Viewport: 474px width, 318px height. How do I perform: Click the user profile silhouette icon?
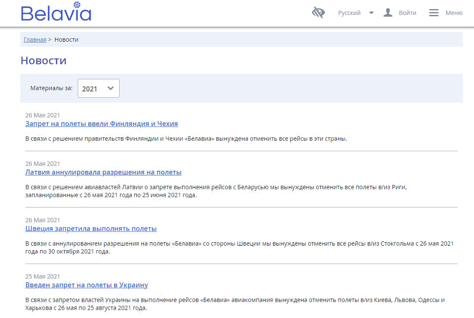[388, 13]
